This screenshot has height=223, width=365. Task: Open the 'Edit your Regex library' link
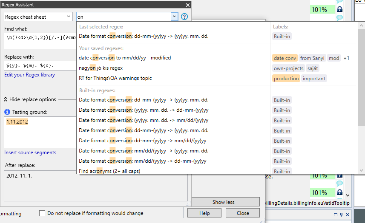[x=29, y=75]
